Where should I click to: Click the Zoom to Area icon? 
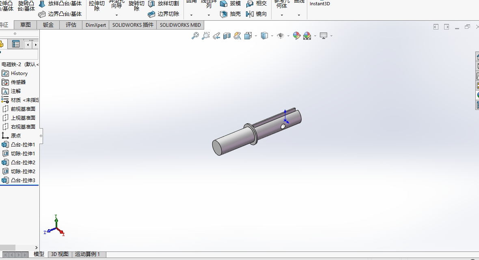pyautogui.click(x=205, y=36)
